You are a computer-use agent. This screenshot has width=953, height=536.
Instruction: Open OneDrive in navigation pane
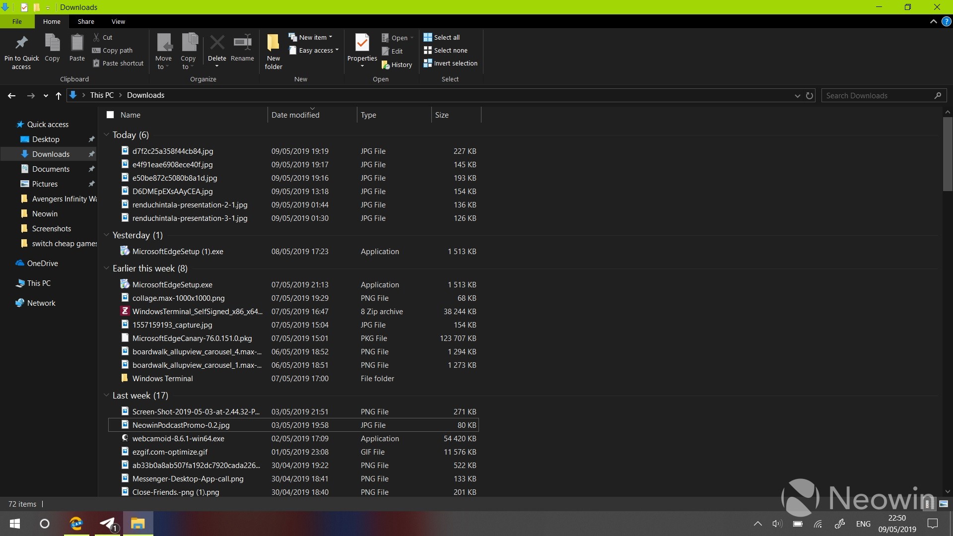(x=42, y=264)
